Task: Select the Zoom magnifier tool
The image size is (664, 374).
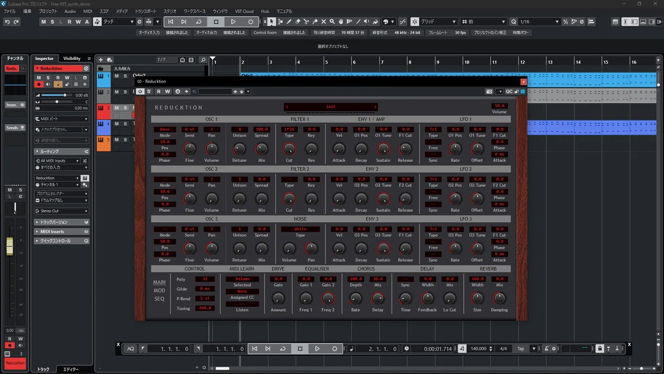Action: point(332,22)
